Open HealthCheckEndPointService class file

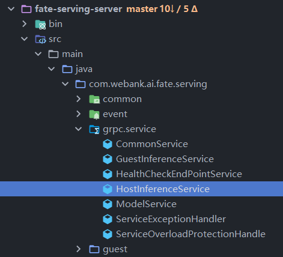179,174
